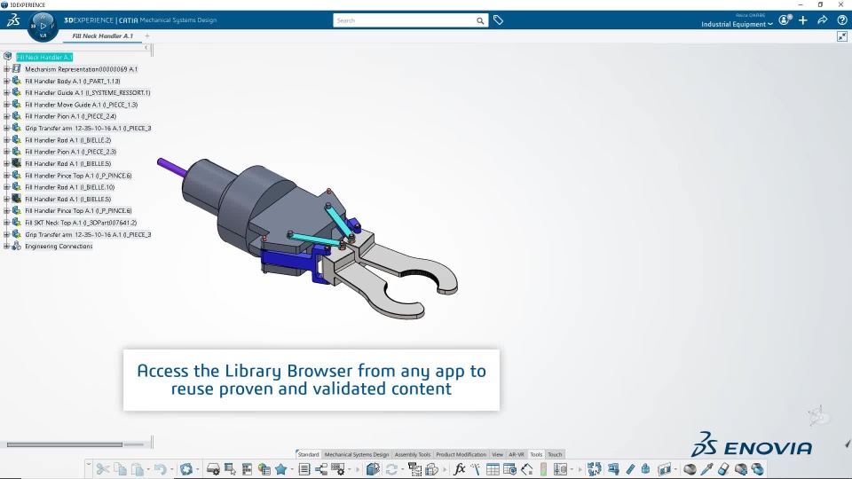Click the Undo arrow icon

click(x=160, y=468)
